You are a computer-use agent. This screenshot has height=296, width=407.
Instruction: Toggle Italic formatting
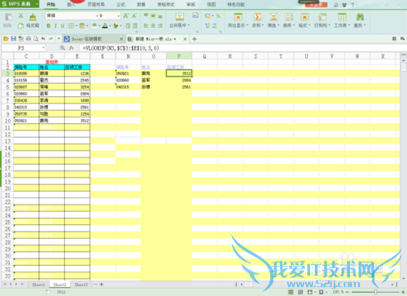[x=55, y=26]
